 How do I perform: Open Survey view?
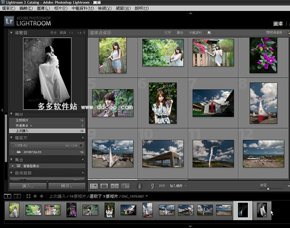coord(125,186)
